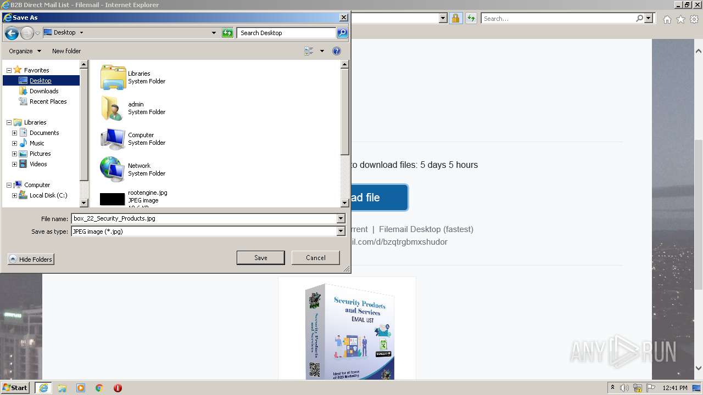Refresh the Desktop location in dialog

click(227, 33)
